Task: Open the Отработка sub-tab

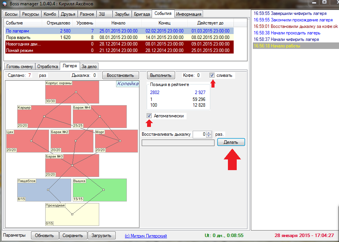Action: (47, 66)
